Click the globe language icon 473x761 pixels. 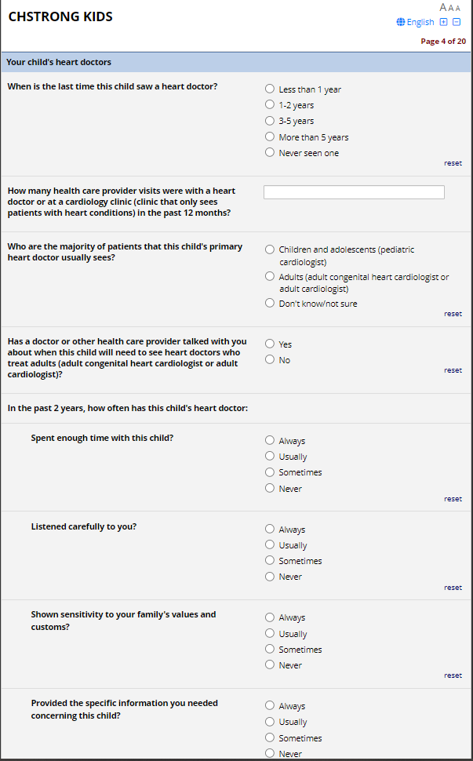[401, 22]
